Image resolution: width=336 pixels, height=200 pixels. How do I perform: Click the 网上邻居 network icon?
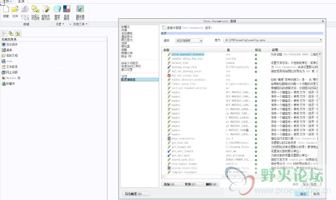[x=3, y=72]
